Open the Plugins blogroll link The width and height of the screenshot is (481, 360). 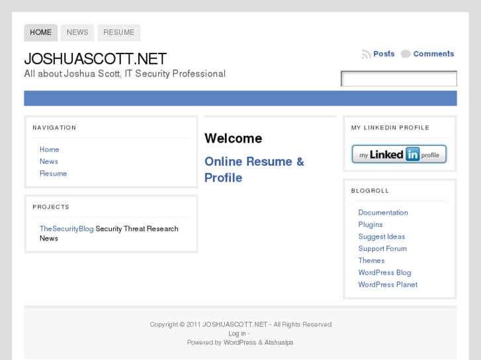tap(371, 225)
